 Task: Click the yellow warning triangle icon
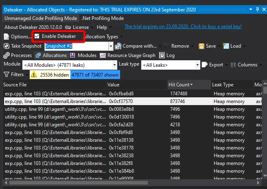click(x=34, y=75)
